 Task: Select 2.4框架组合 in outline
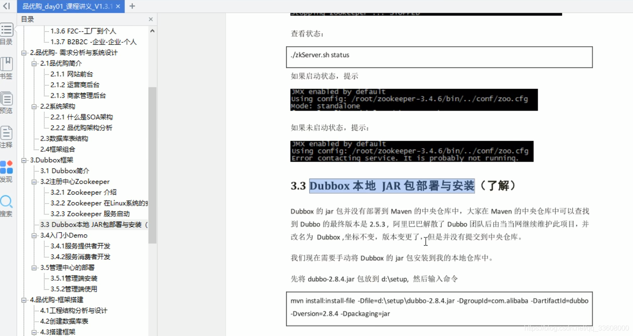[x=58, y=149]
